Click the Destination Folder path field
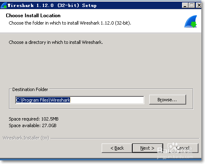Image resolution: width=205 pixels, height=164 pixels. pos(80,100)
